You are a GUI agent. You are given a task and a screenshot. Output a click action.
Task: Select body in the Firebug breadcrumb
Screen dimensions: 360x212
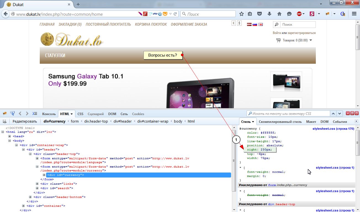pos(178,121)
